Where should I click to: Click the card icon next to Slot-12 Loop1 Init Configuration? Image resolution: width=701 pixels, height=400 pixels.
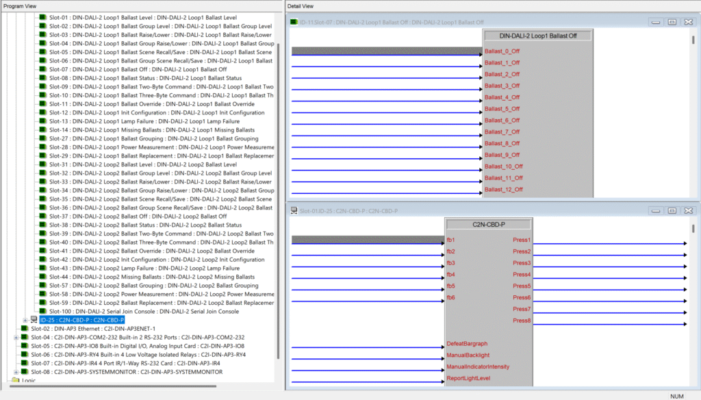pos(42,113)
